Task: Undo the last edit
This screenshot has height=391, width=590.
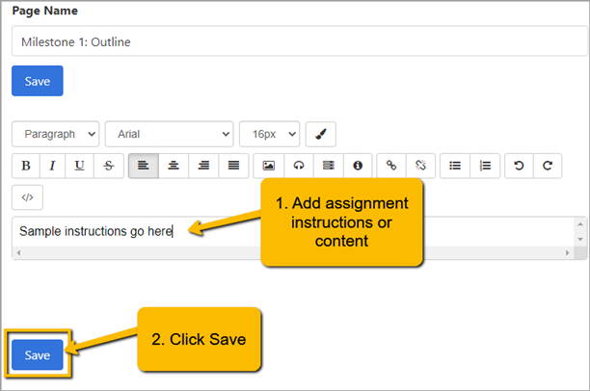Action: (519, 166)
